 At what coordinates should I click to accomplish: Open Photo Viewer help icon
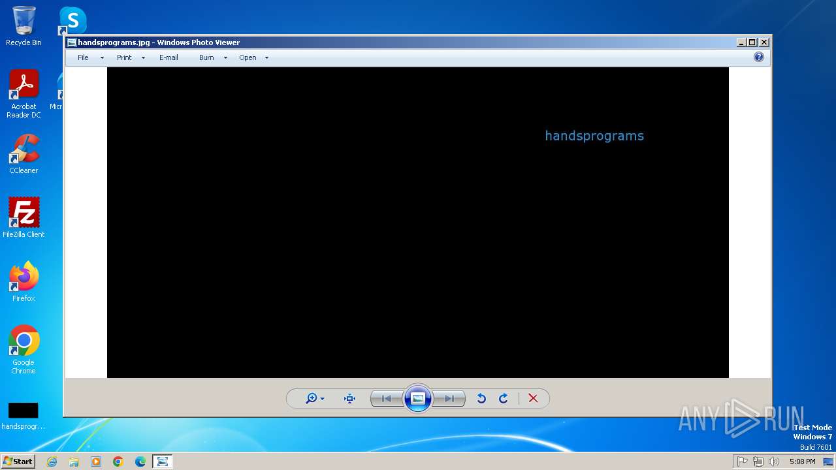[759, 57]
